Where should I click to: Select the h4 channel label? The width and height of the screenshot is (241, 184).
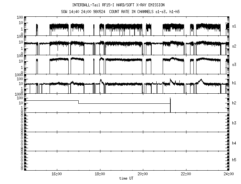coord(234,143)
